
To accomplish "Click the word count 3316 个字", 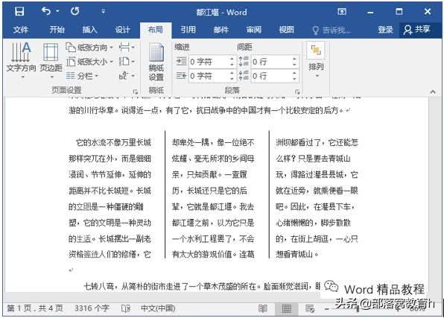I will tap(92, 308).
